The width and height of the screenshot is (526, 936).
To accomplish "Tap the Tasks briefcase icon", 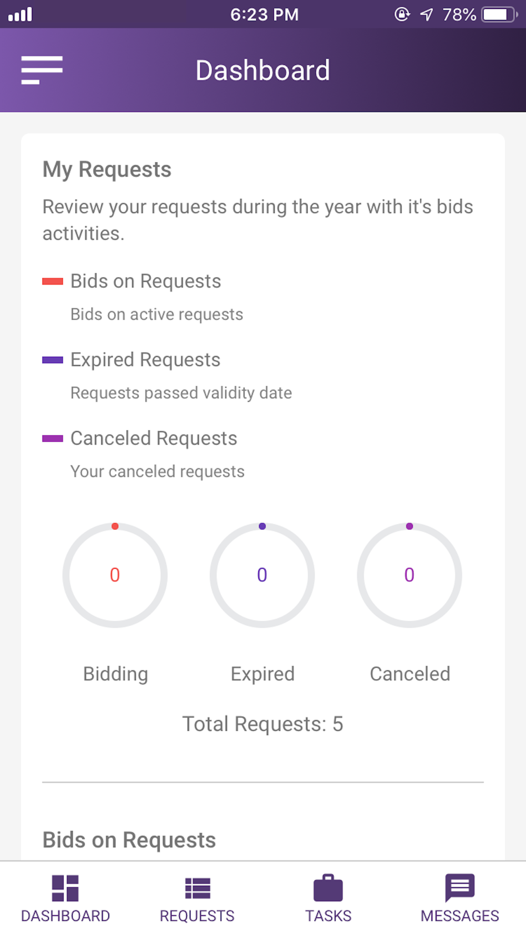I will pyautogui.click(x=328, y=888).
